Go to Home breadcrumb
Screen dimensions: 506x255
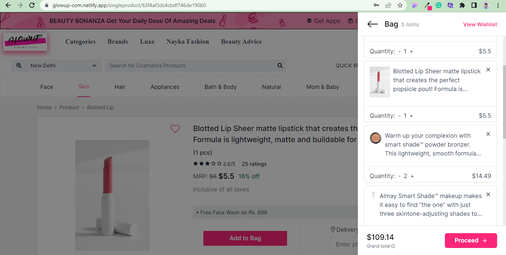point(44,107)
